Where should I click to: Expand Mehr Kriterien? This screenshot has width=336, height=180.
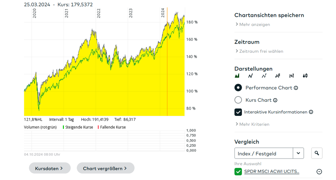tap(253, 124)
